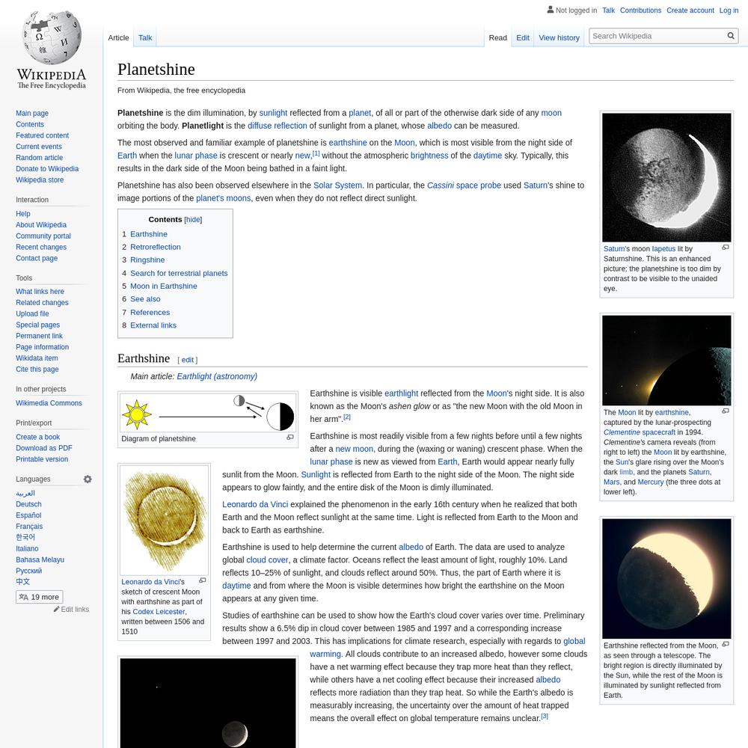Follow the Leonardo da Vinci text link
Screen dimensions: 748x748
point(255,504)
